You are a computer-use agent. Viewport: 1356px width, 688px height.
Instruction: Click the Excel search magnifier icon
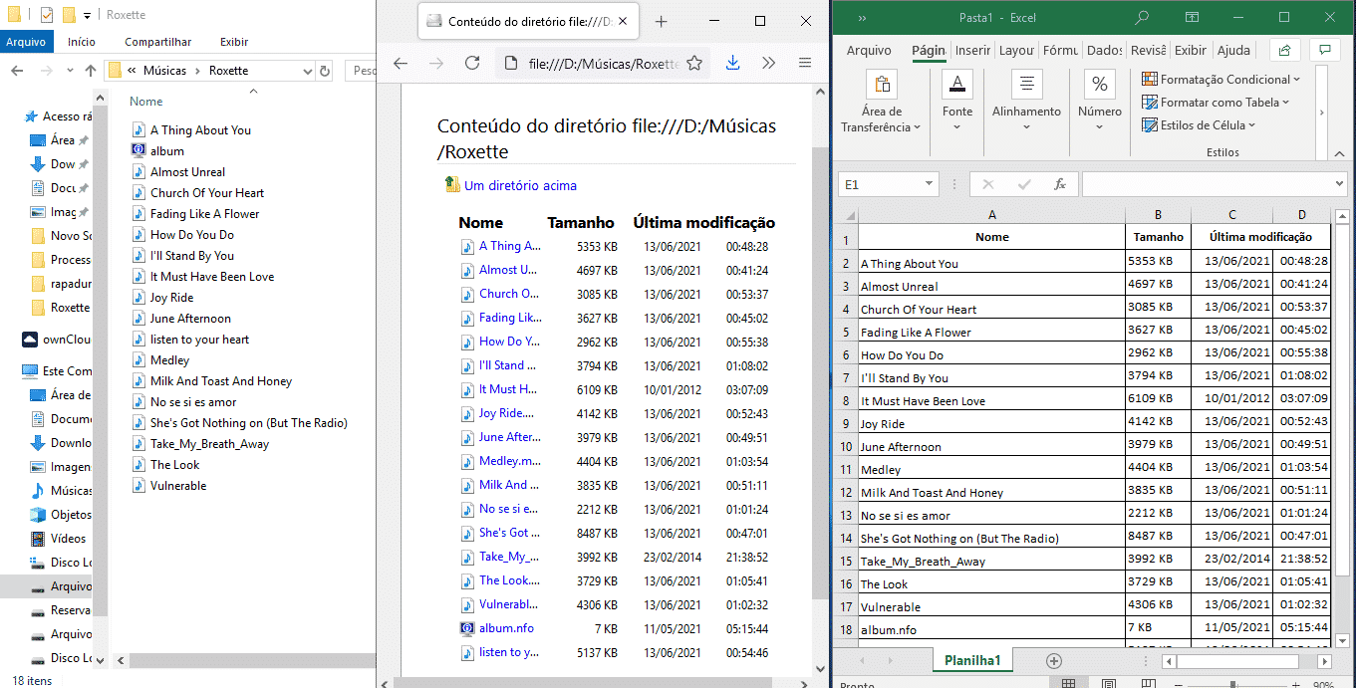(x=1143, y=17)
